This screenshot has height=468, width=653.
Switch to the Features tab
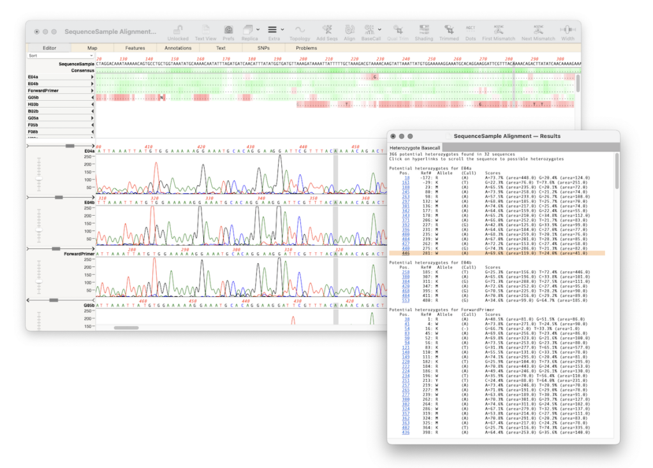(135, 48)
